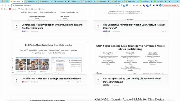Open Controllable Music Production paper title

point(52,26)
